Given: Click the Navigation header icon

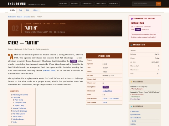Looking at the screenshot, I should [131, 106].
